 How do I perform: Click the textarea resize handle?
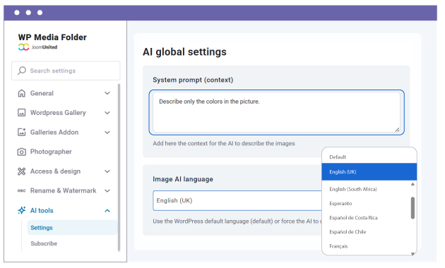(397, 130)
